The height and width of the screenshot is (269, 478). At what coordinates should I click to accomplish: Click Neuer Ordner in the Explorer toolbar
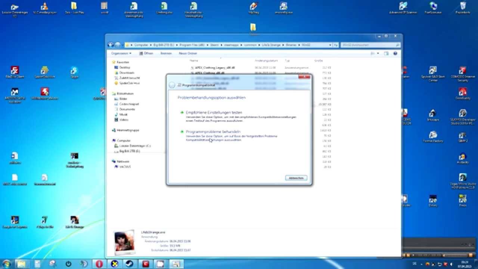point(188,53)
